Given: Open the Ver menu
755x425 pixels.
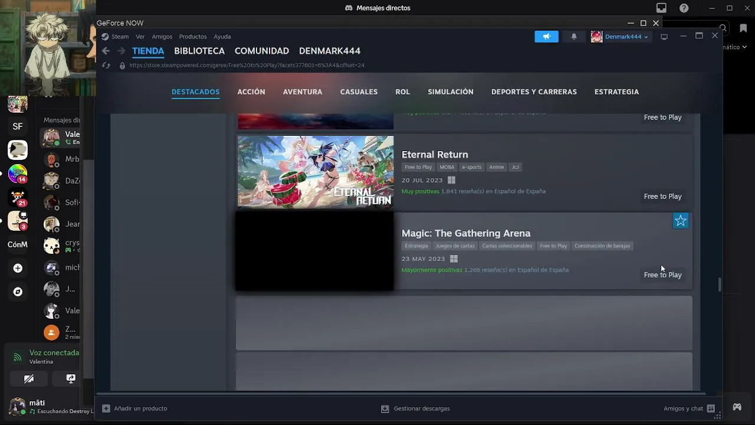Looking at the screenshot, I should tap(140, 37).
